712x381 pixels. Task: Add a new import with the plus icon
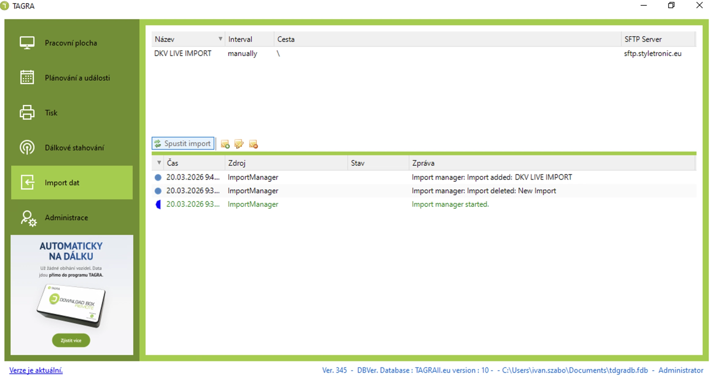[x=225, y=144]
